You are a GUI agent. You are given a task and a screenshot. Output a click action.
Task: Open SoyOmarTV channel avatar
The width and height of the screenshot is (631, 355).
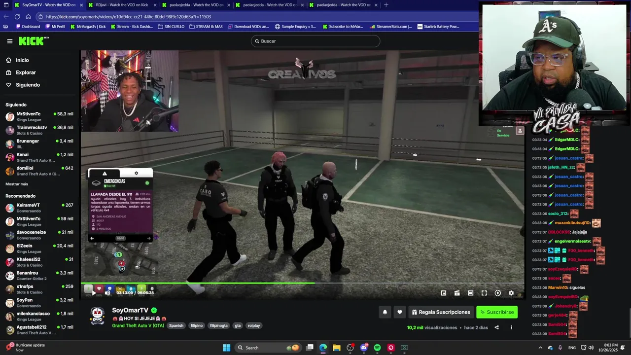(x=97, y=316)
